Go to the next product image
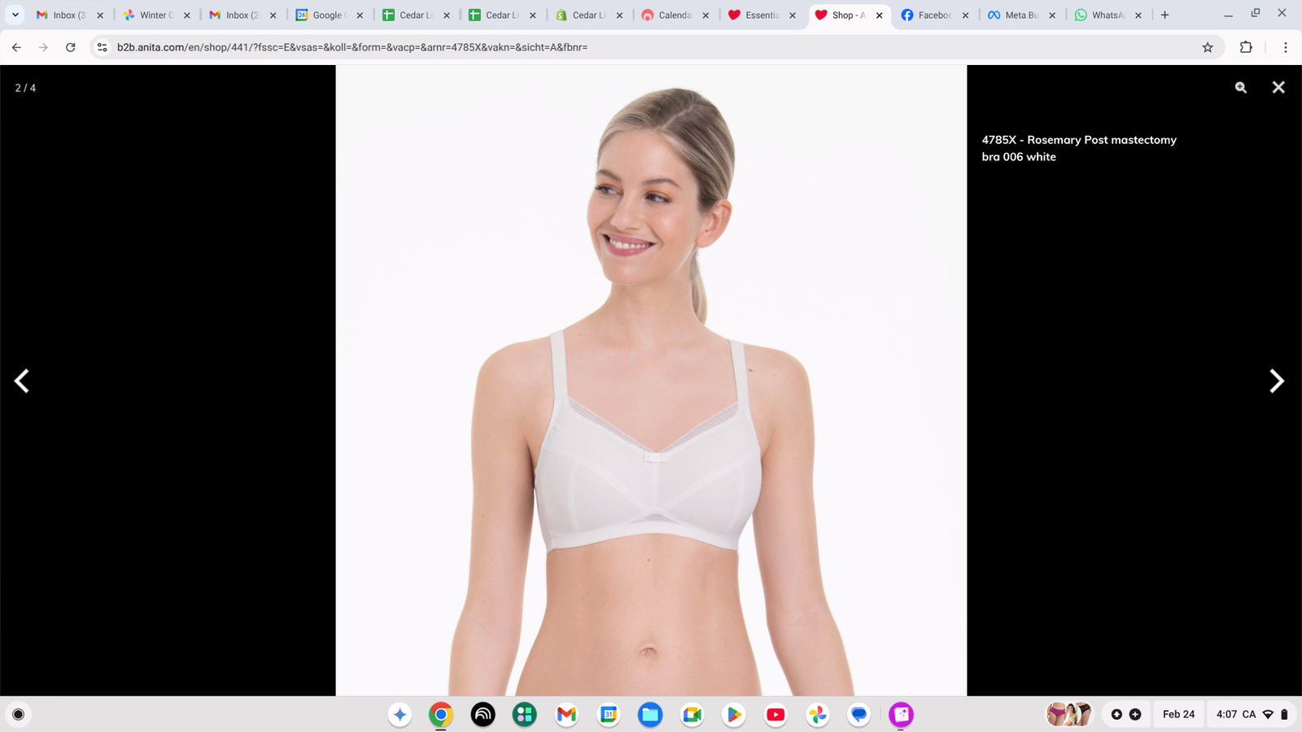 tap(1276, 381)
